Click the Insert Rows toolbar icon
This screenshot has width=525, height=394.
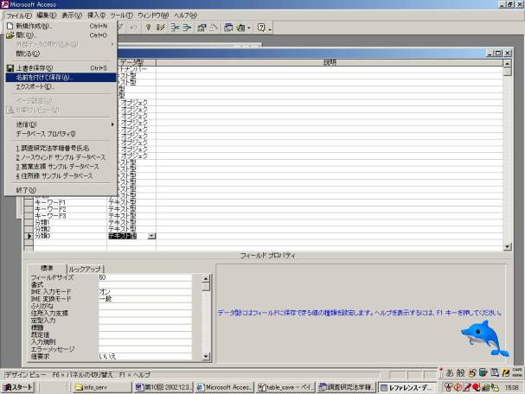[x=175, y=28]
